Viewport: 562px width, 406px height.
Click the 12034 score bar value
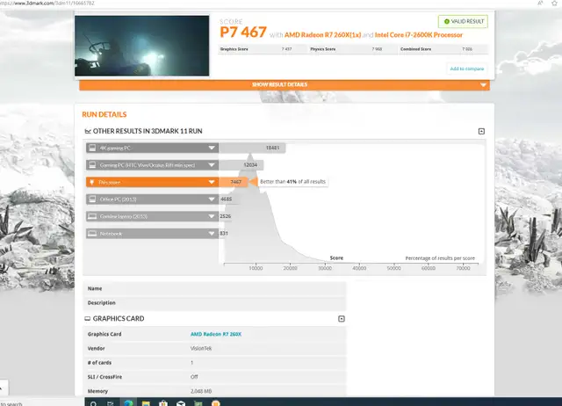250,165
